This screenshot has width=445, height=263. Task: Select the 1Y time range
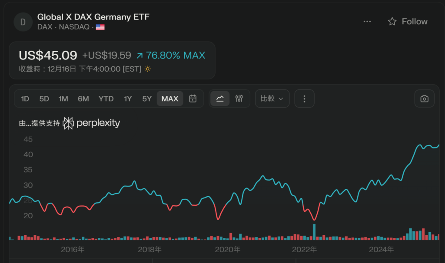point(128,99)
